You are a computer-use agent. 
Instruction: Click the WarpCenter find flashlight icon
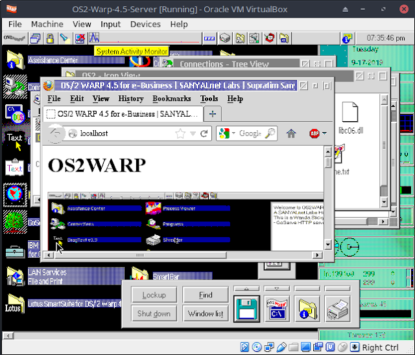64,39
